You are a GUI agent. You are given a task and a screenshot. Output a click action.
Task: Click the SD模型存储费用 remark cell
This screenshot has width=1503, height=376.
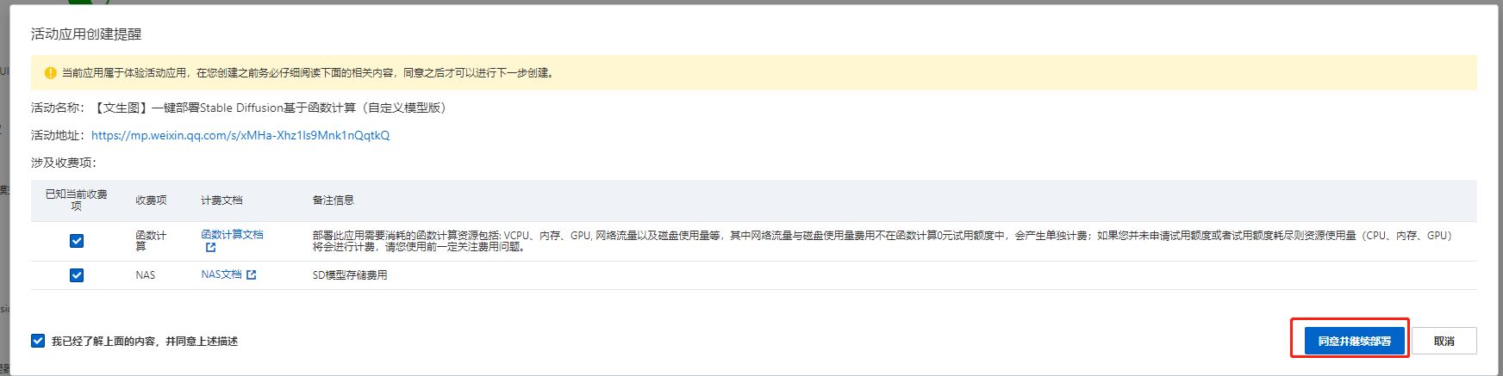click(x=350, y=275)
